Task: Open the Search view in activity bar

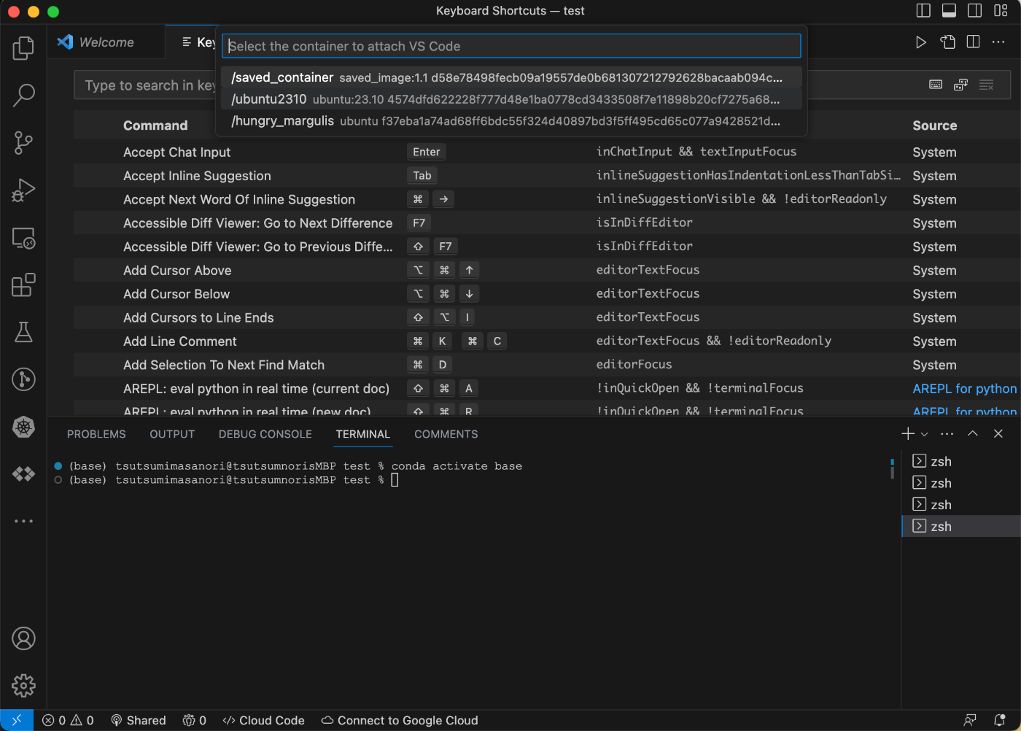Action: pos(23,95)
